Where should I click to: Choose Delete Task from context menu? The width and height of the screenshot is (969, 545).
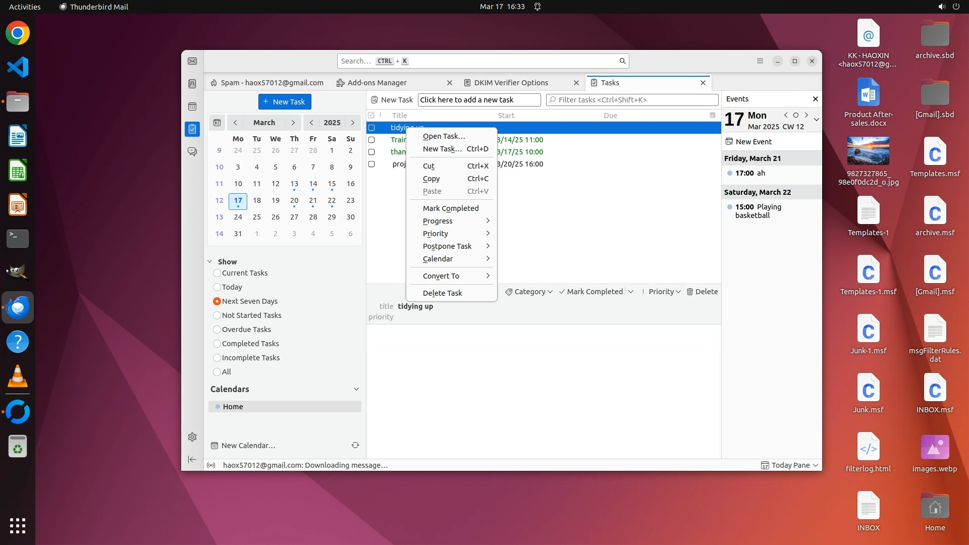click(x=442, y=293)
